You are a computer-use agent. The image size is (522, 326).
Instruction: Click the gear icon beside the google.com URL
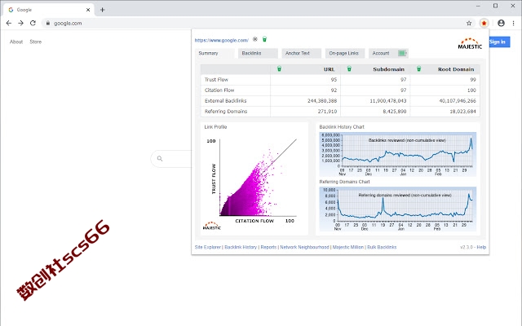tap(255, 39)
